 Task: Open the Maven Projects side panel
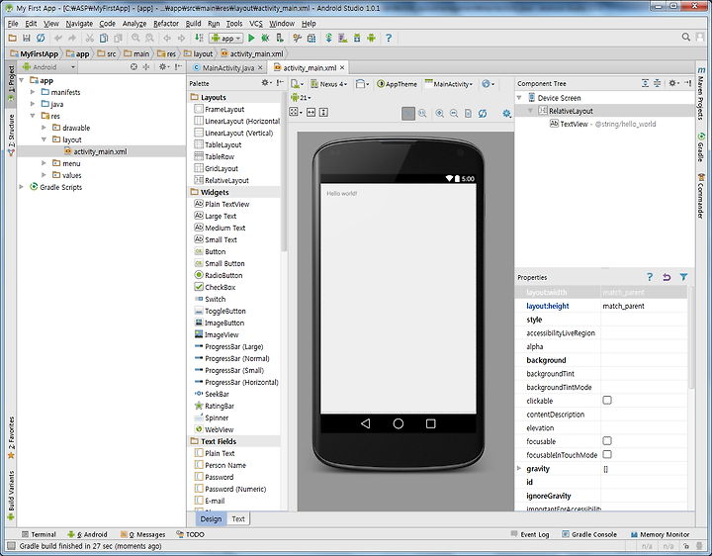click(x=701, y=93)
